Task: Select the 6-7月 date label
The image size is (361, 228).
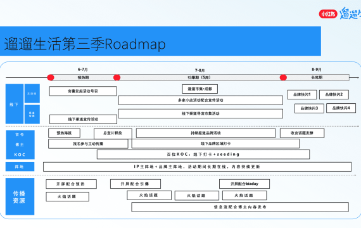Action: pyautogui.click(x=83, y=69)
